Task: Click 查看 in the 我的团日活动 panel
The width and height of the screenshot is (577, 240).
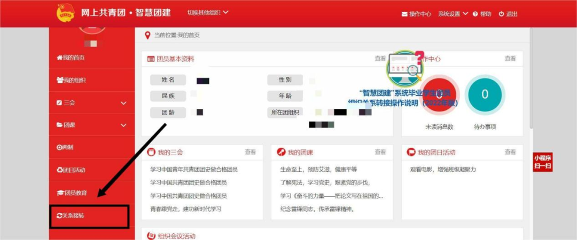Action: 510,152
